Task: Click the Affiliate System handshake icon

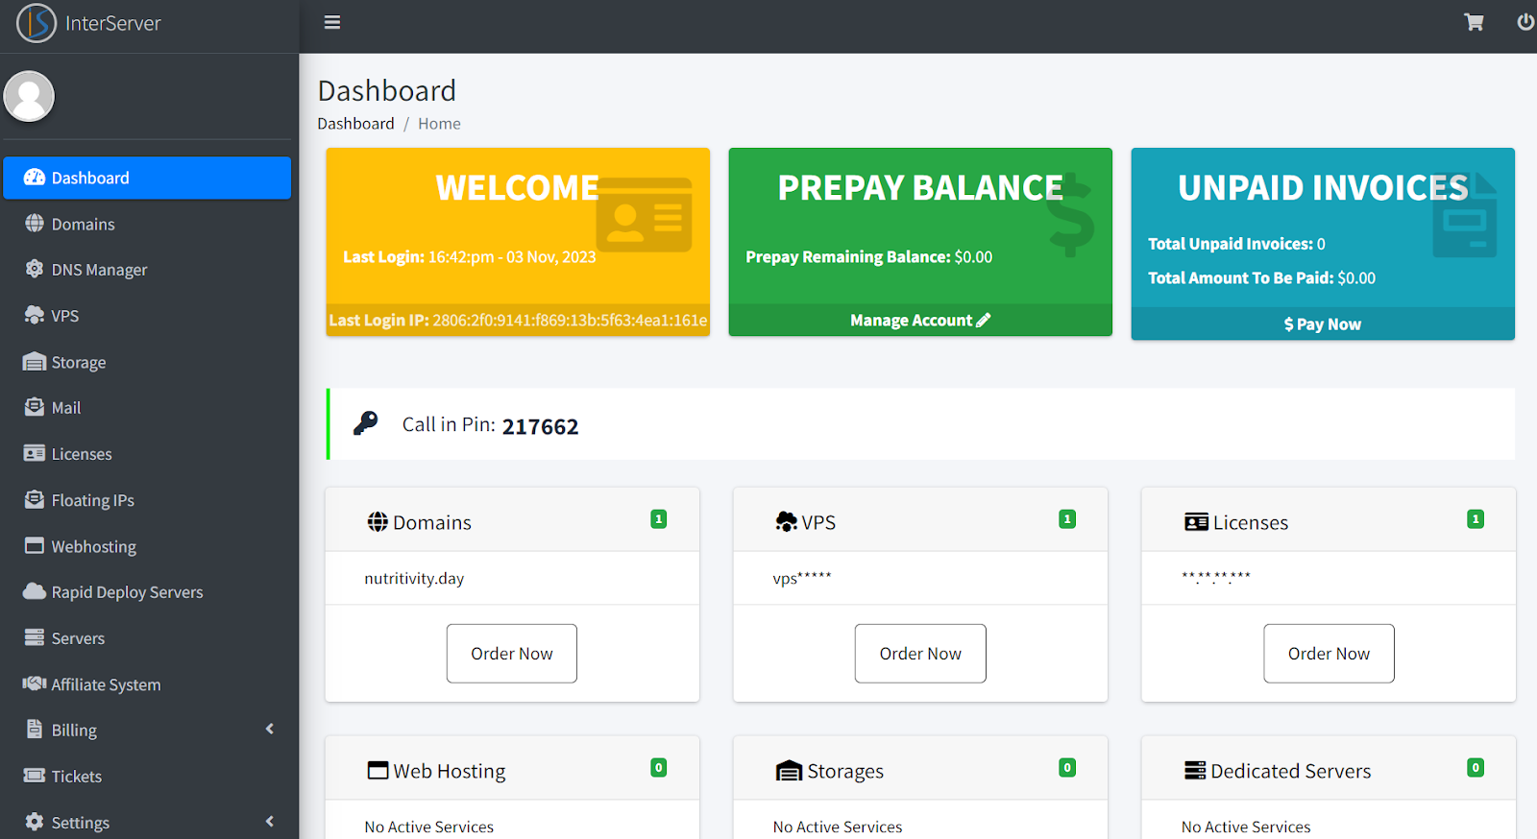Action: point(35,683)
